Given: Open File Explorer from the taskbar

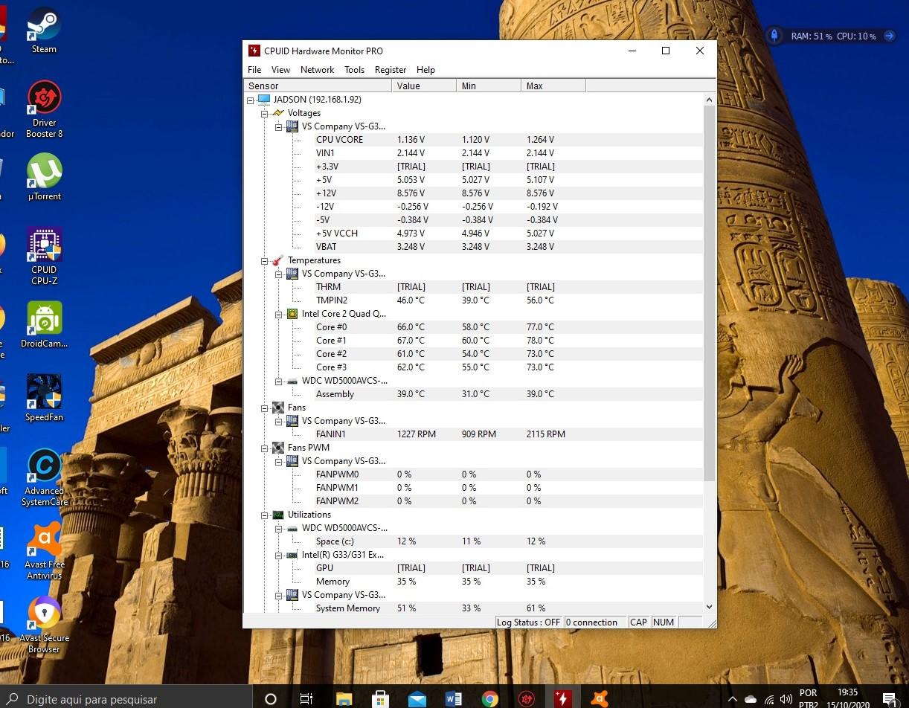Looking at the screenshot, I should coord(344,698).
